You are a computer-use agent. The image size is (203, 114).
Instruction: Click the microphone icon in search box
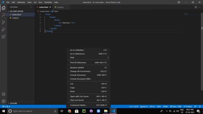55,111
